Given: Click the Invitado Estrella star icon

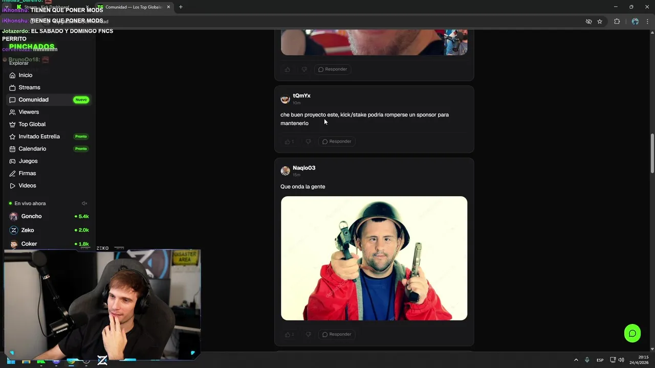Looking at the screenshot, I should (x=12, y=136).
